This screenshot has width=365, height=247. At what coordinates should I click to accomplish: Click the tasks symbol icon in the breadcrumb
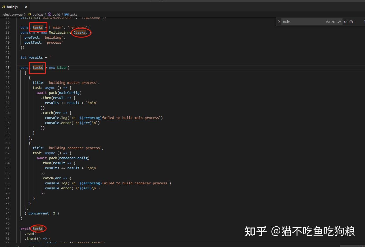(67, 14)
